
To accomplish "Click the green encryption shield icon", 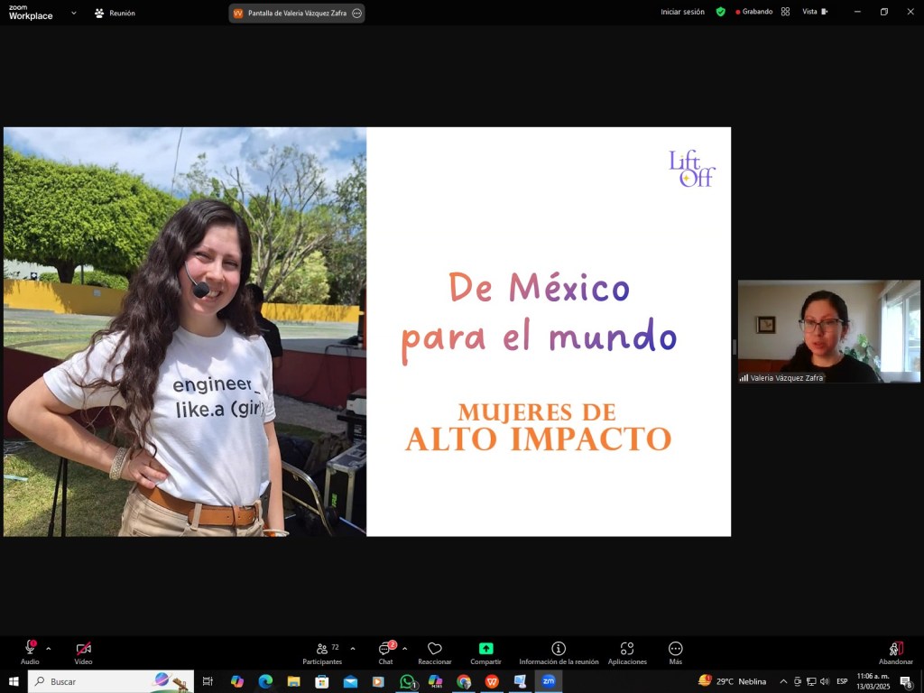I will pos(720,12).
